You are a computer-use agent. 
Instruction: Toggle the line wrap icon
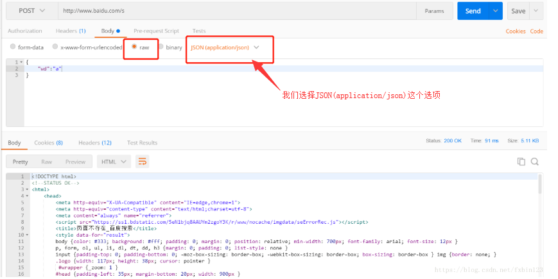[x=143, y=162]
